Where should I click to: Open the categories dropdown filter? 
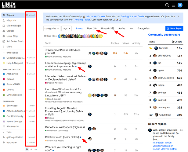tap(52, 28)
